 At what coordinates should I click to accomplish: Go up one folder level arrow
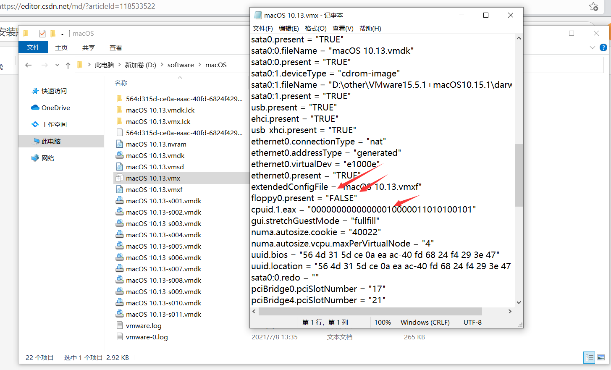click(x=68, y=65)
